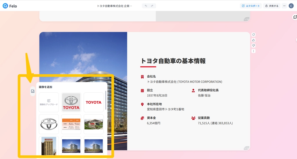Viewport: 297px width, 159px height.
Task: Open the slide's vertical three-dot menu
Action: click(x=253, y=51)
